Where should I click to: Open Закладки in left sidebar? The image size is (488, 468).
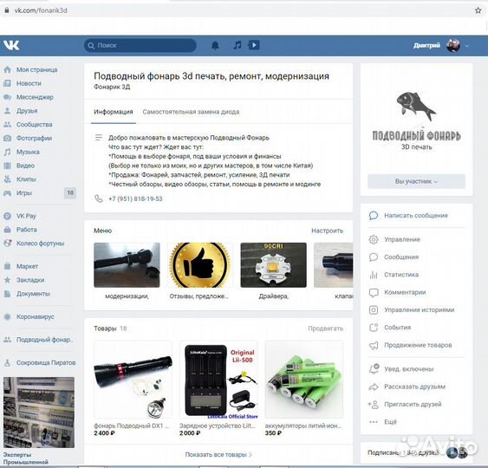coord(24,280)
